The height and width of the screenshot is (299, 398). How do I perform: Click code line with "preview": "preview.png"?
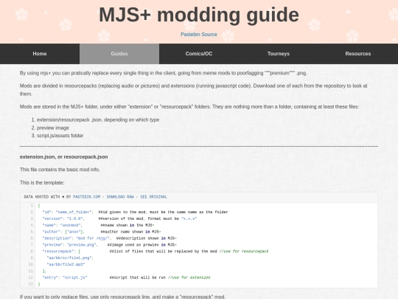pos(109,245)
